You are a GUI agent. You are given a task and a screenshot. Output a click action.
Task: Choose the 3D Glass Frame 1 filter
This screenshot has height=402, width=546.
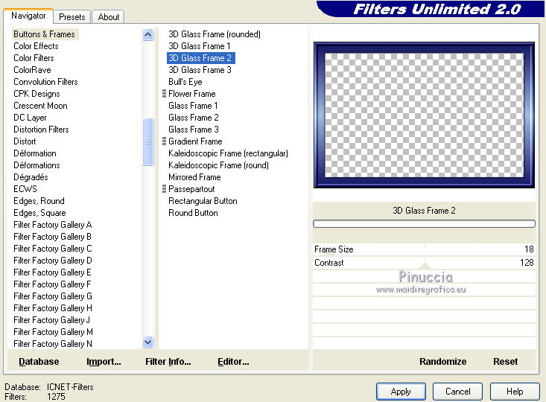click(199, 46)
